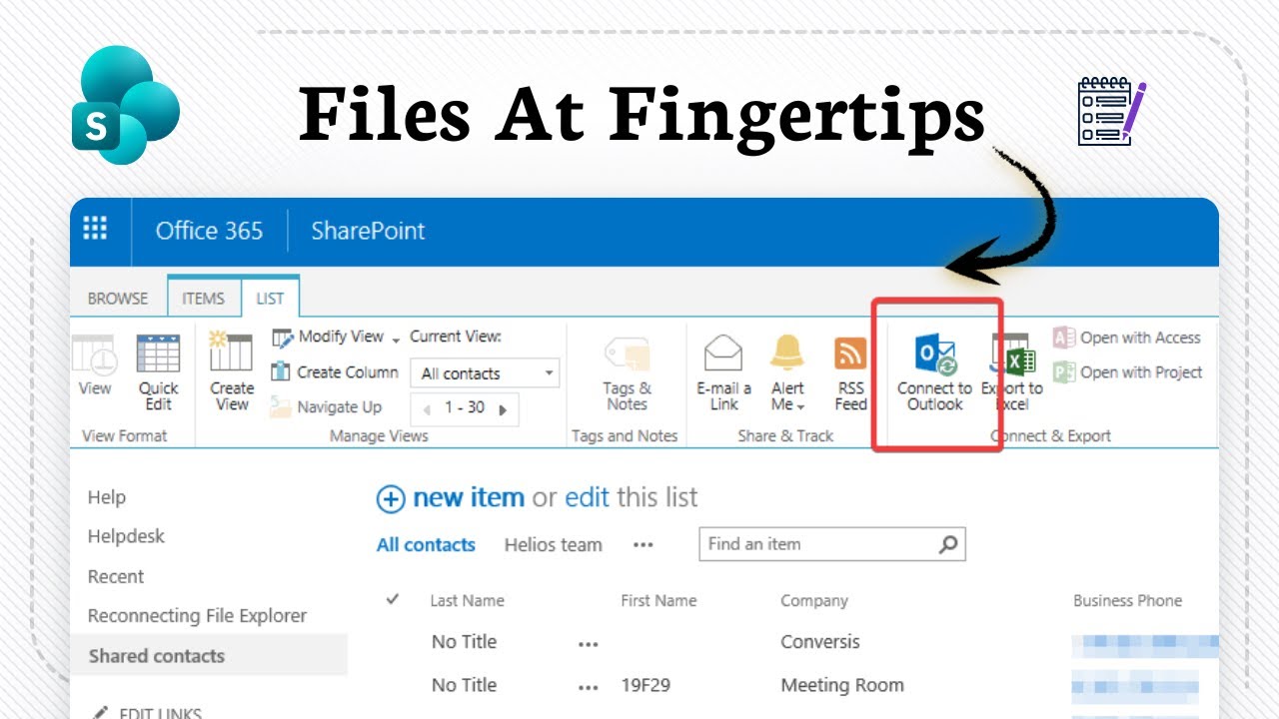Click Open with Project
The image size is (1279, 719).
tap(1128, 372)
